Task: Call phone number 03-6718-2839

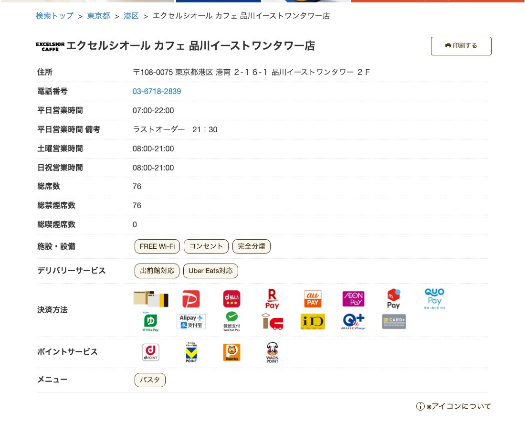Action: click(157, 92)
